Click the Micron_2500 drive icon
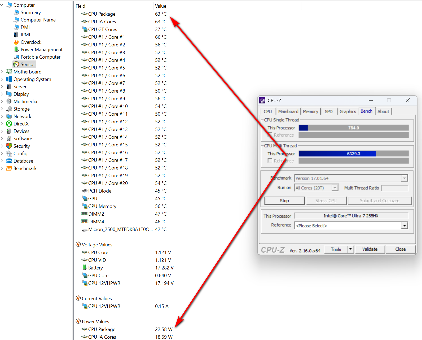Image resolution: width=422 pixels, height=340 pixels. coord(85,230)
